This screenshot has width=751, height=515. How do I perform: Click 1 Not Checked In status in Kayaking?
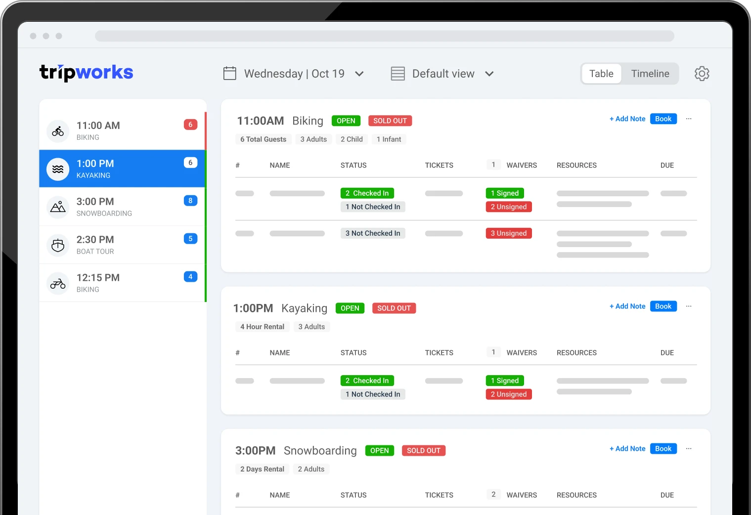click(373, 394)
